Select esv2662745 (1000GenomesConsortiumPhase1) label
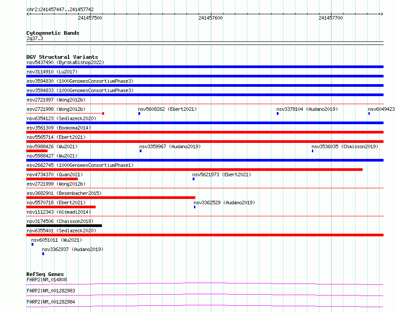396x312 pixels. point(80,165)
